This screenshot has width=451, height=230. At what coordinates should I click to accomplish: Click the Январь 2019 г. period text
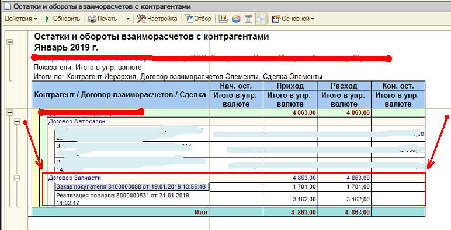click(66, 47)
